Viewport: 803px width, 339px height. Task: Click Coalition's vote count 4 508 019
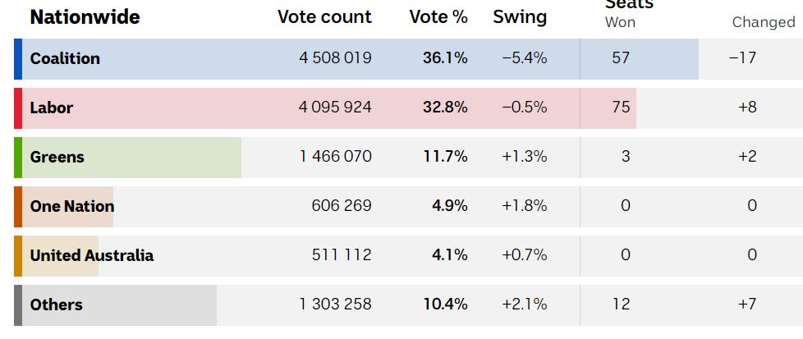[x=335, y=58]
